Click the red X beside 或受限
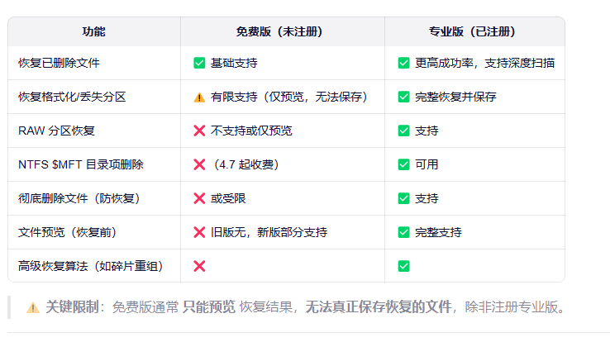The height and width of the screenshot is (342, 610). point(199,198)
